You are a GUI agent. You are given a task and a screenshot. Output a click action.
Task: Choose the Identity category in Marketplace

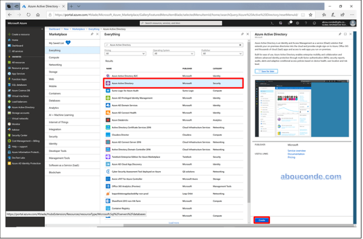point(53,144)
